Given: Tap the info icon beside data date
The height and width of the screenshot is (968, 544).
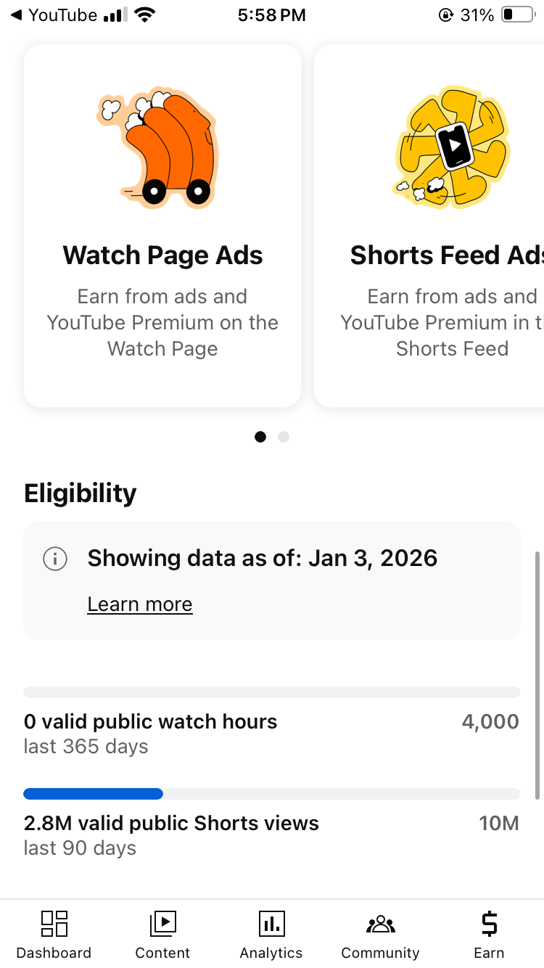Looking at the screenshot, I should point(55,559).
